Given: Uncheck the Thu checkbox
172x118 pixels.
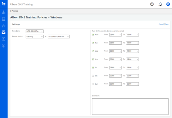Looking at the screenshot, I should tap(93, 59).
